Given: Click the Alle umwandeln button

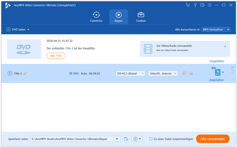Looking at the screenshot, I should [213, 139].
